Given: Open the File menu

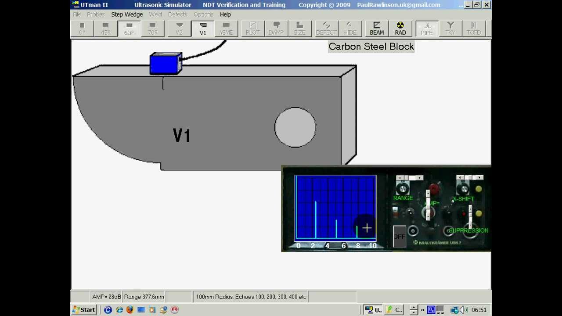Looking at the screenshot, I should 77,14.
